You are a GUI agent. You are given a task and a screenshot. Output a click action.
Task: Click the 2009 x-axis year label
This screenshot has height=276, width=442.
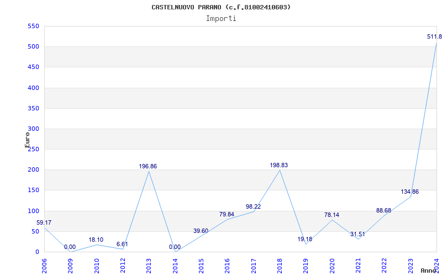(70, 266)
